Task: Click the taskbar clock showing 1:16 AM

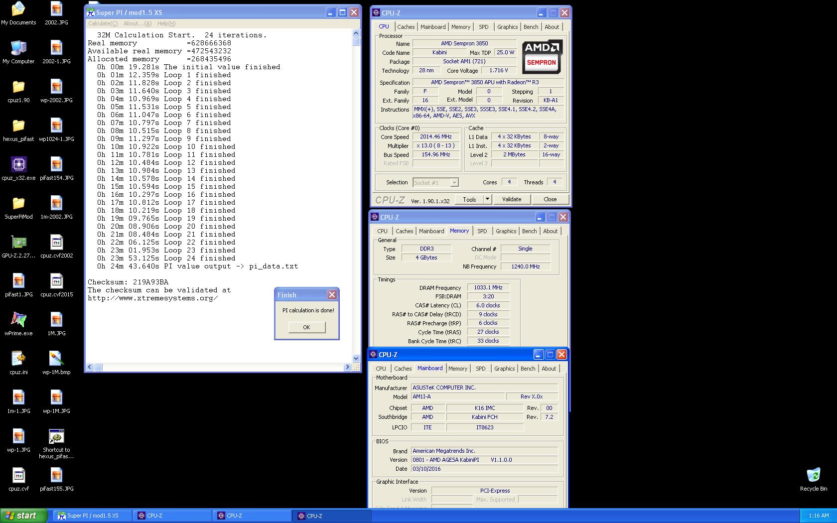Action: [819, 516]
